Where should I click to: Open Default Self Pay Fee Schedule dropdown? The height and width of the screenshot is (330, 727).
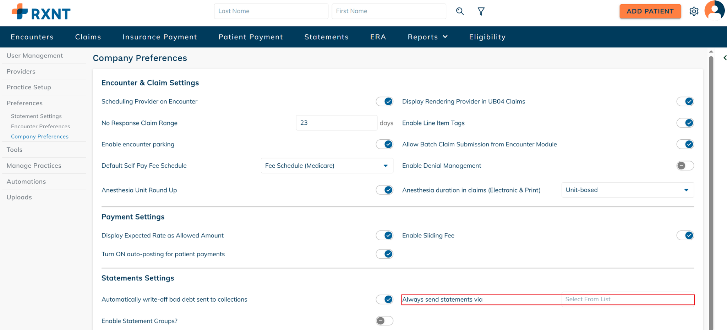pyautogui.click(x=327, y=166)
